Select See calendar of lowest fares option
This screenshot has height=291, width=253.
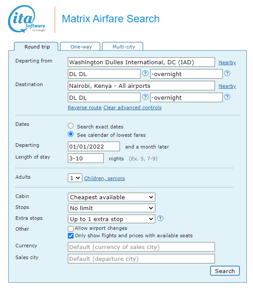point(70,134)
